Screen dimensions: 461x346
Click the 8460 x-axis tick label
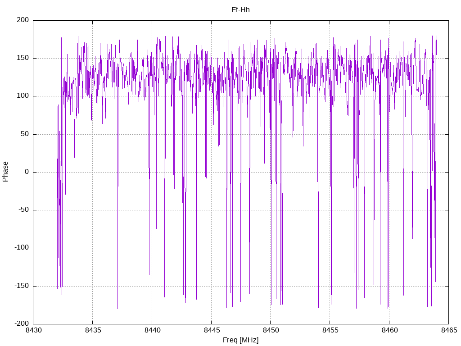(x=390, y=330)
